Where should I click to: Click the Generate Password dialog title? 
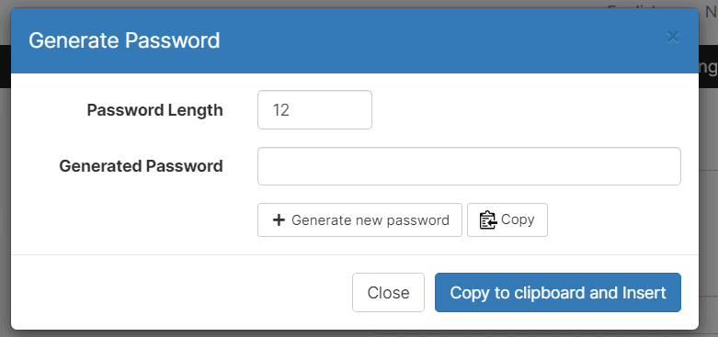click(x=124, y=40)
